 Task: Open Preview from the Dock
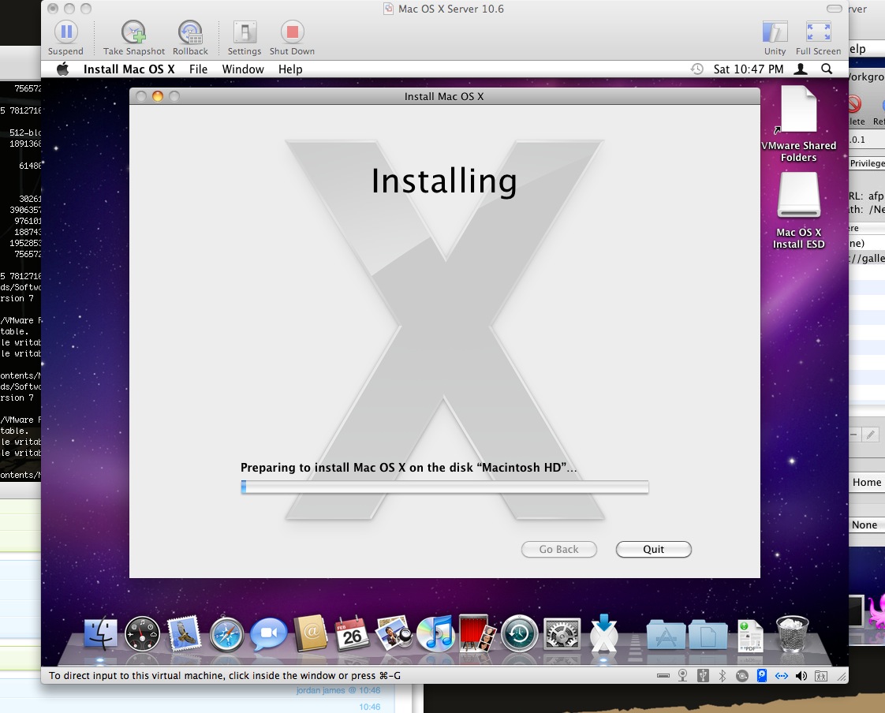pos(394,633)
